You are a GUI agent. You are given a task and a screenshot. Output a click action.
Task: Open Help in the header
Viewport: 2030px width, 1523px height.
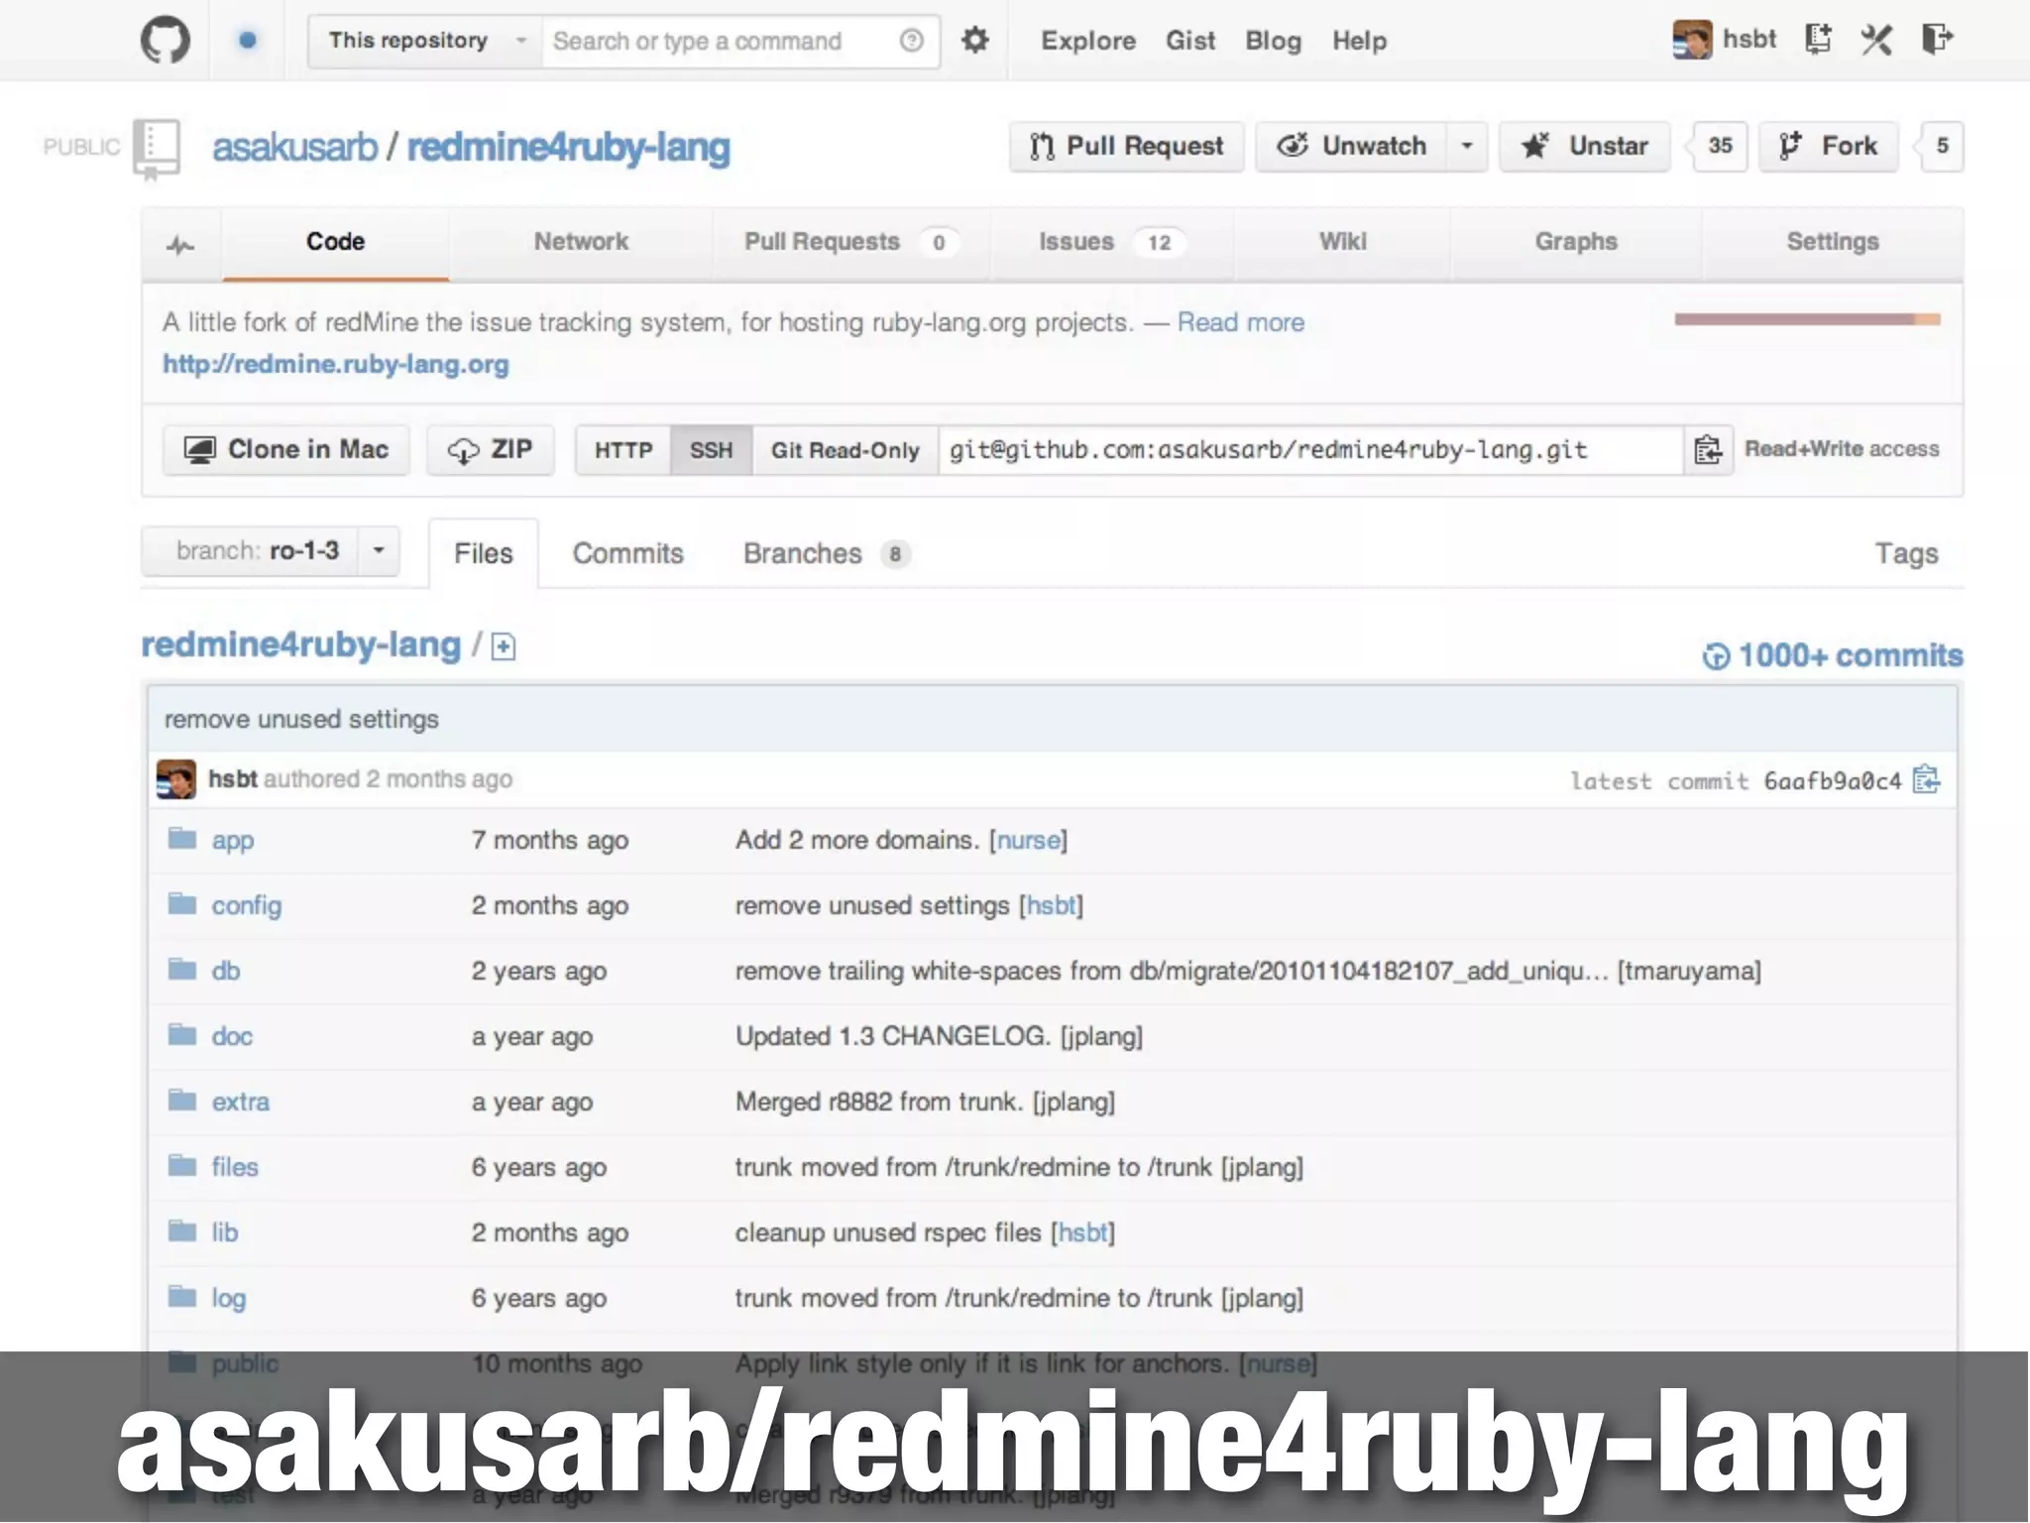coord(1359,41)
